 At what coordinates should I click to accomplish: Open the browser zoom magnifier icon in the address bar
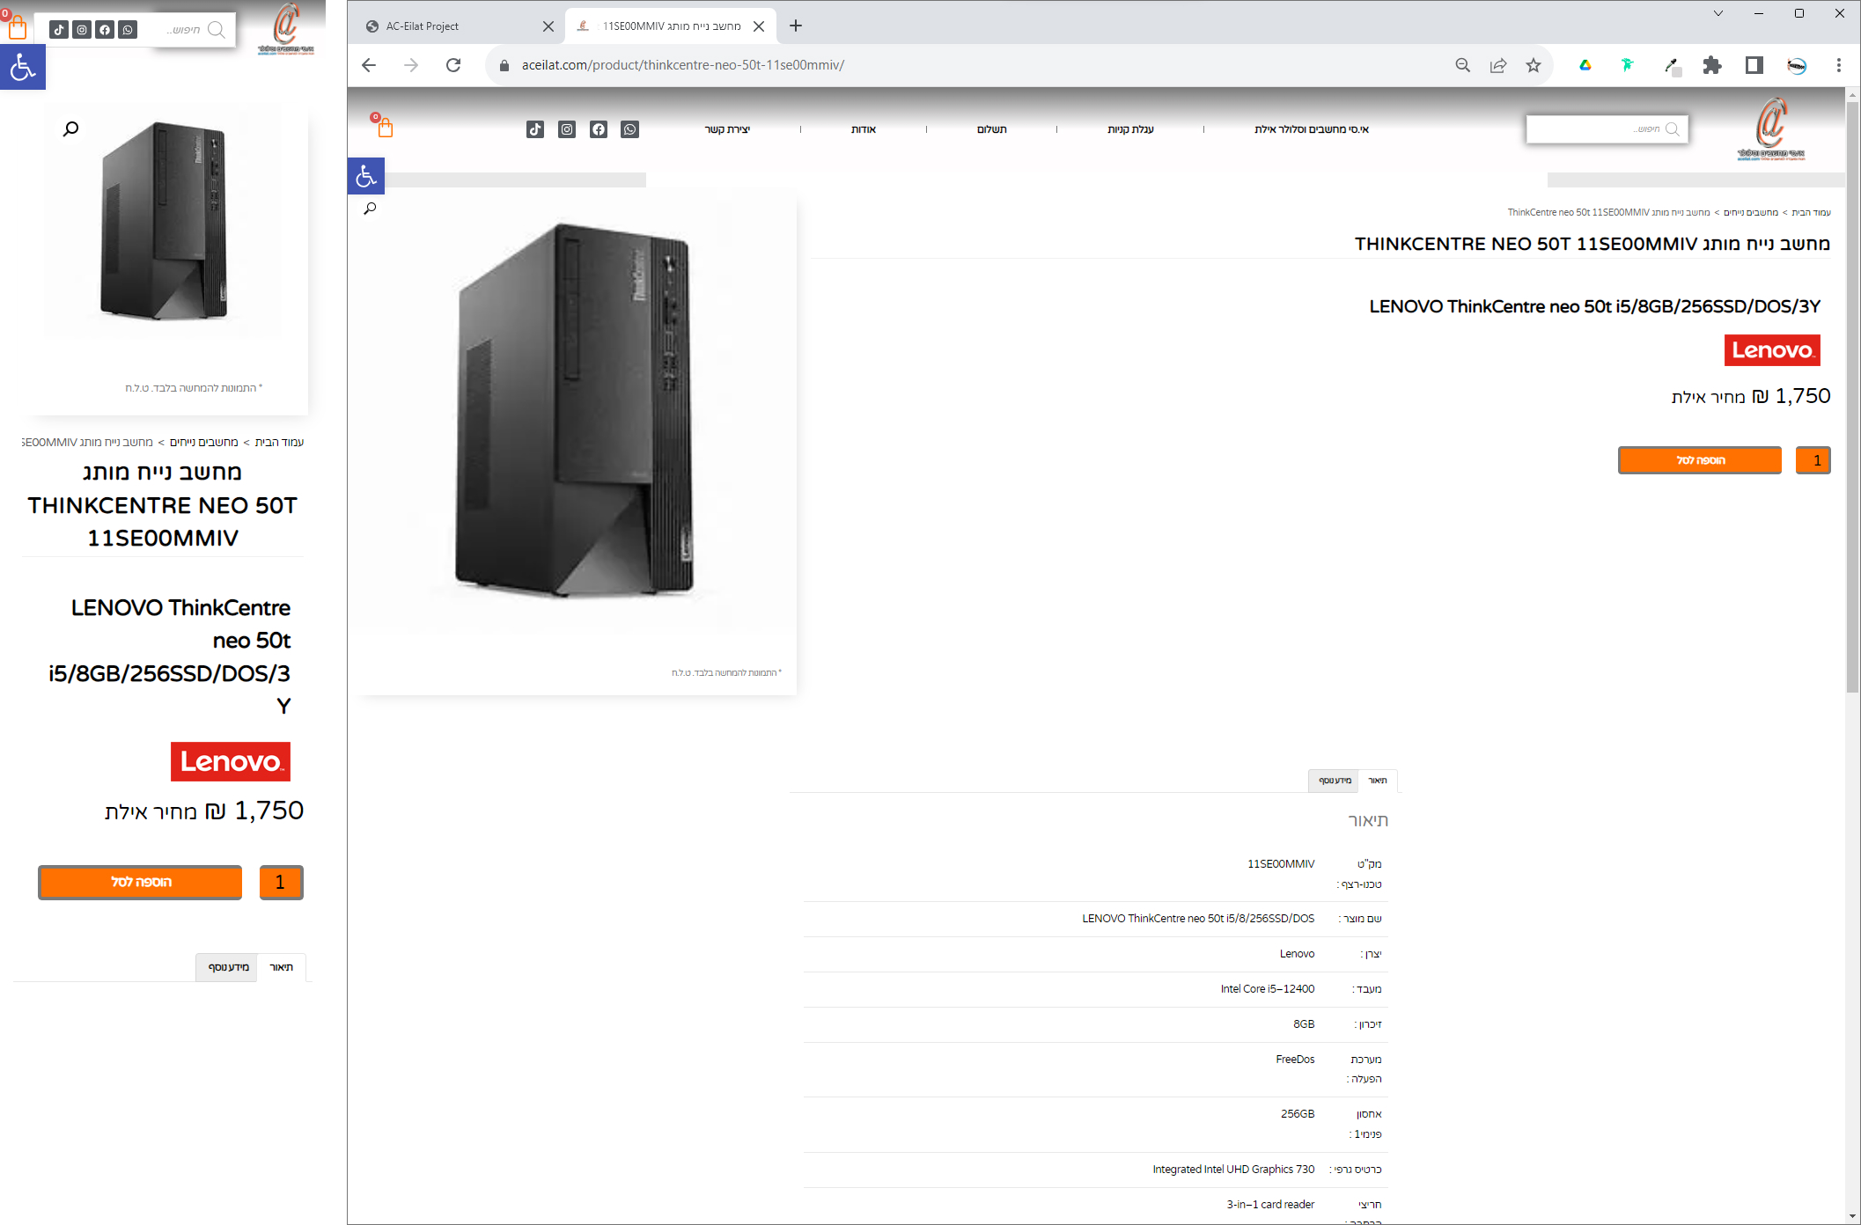(1462, 65)
